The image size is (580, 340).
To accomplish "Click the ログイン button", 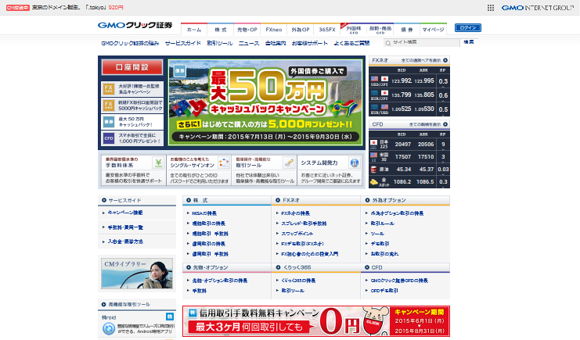I will (468, 27).
